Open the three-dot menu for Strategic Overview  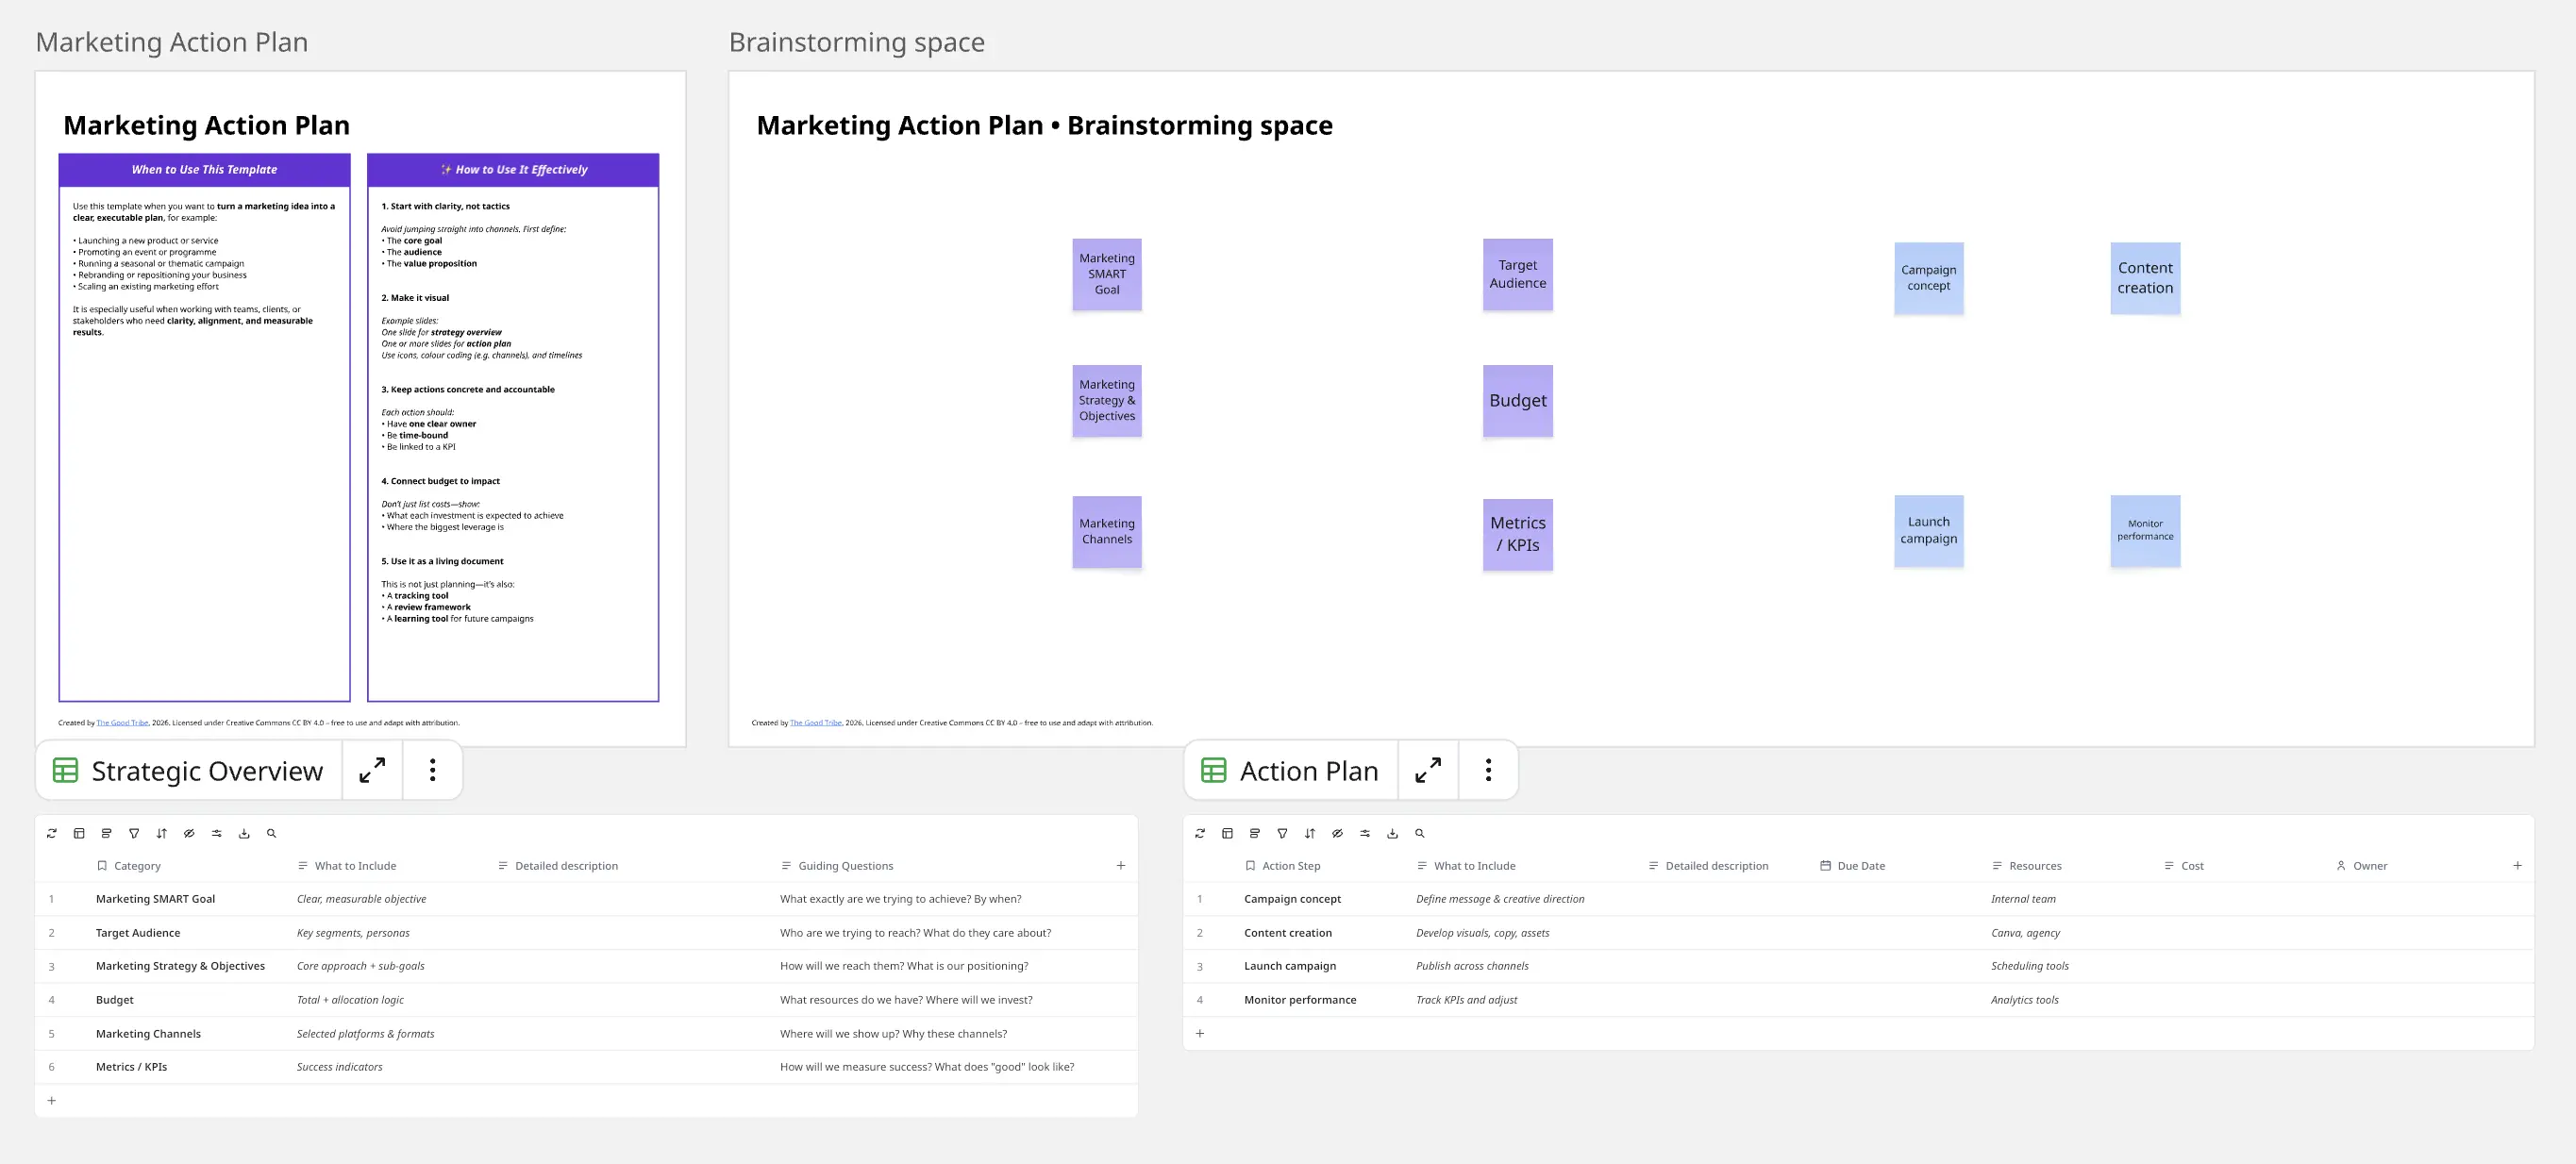[x=432, y=770]
